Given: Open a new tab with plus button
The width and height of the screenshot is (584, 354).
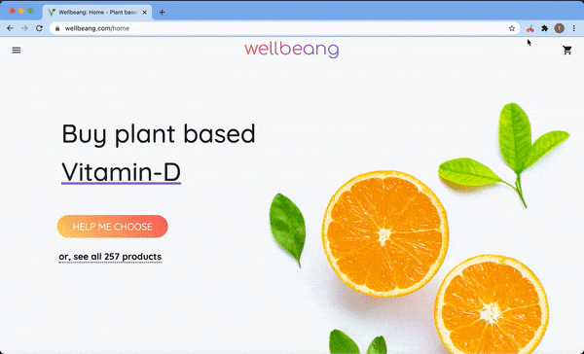Looking at the screenshot, I should [x=162, y=13].
